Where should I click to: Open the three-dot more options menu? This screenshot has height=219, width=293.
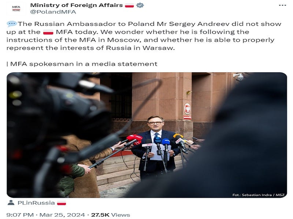pos(282,5)
